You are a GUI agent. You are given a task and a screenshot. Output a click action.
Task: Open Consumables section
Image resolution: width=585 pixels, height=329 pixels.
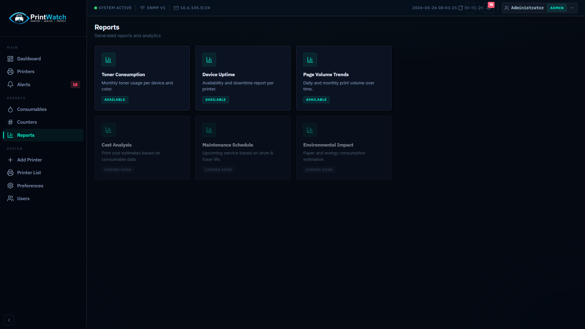tap(43, 109)
